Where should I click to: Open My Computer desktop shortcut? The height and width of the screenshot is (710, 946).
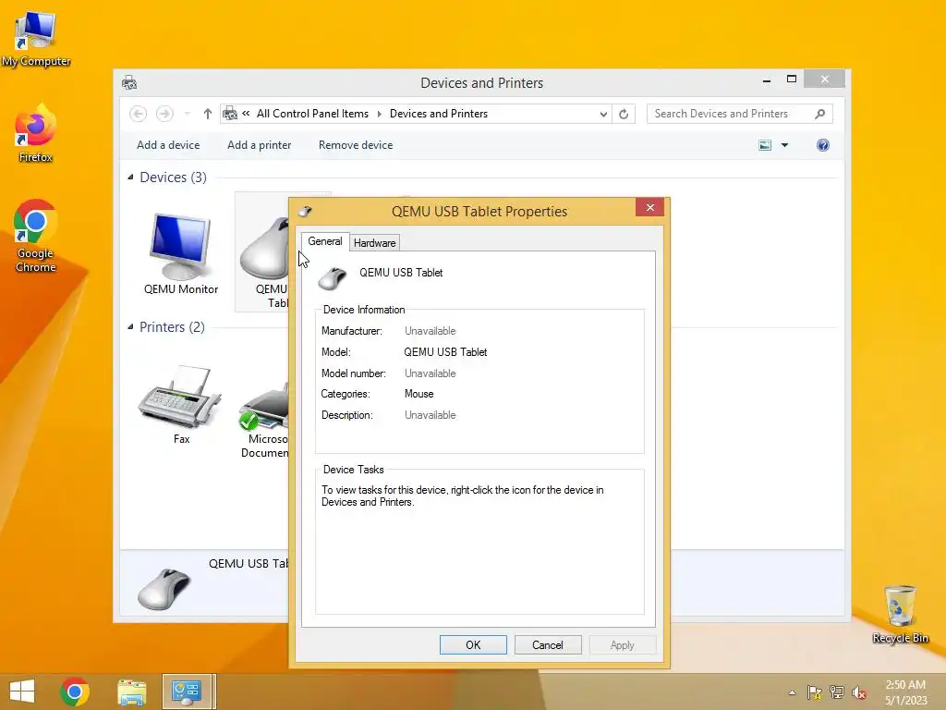pos(36,39)
